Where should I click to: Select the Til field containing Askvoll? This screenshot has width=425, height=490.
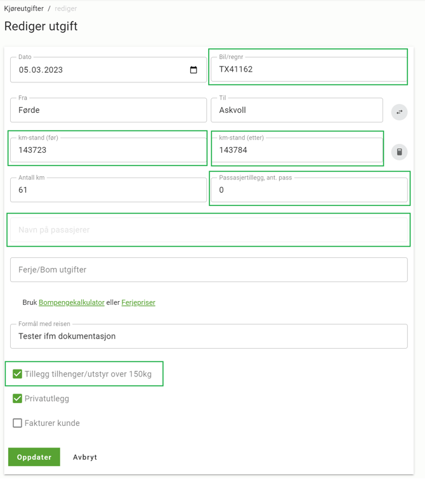pyautogui.click(x=297, y=110)
